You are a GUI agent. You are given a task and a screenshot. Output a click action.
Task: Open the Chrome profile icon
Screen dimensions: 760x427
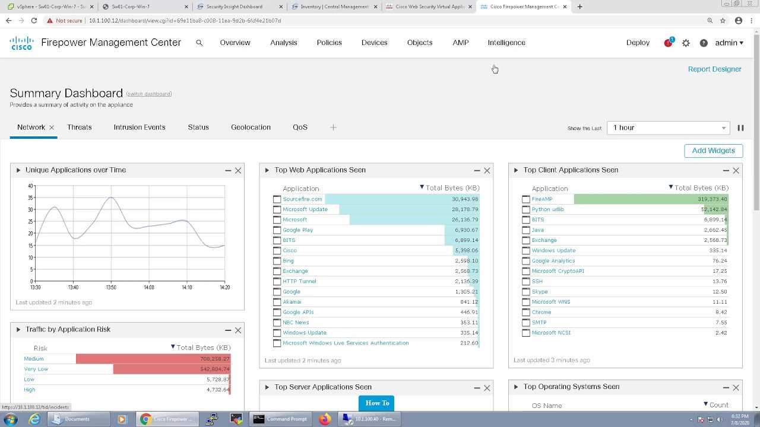click(739, 20)
